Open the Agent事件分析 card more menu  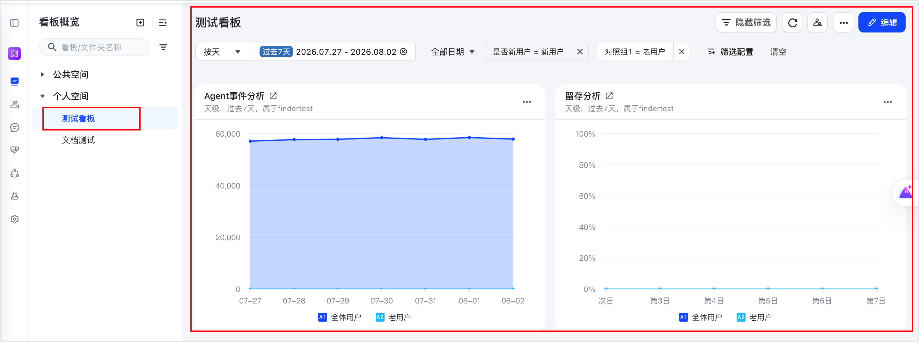[x=526, y=102]
